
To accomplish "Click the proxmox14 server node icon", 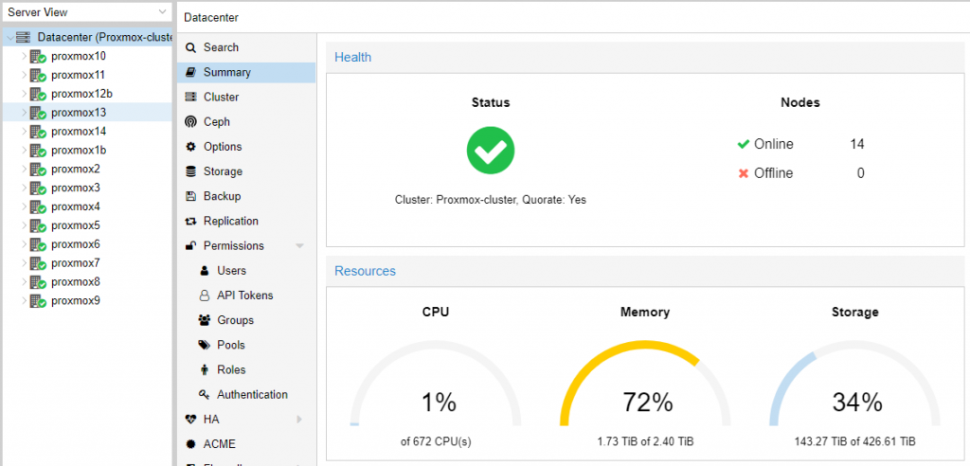I will coord(38,133).
